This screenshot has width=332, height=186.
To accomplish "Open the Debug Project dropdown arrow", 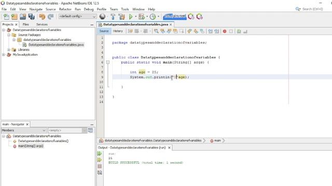I will [147, 17].
